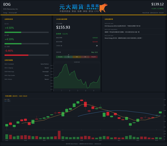This screenshot has height=146, width=167.
Task: Click the MA20 legend entry in candlestick chart
Action: coord(7,101)
